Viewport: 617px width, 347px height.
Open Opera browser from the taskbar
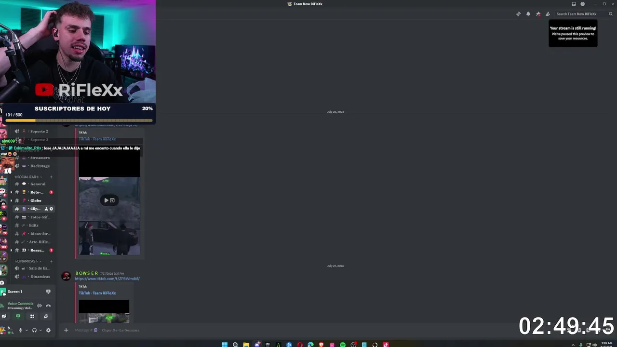(300, 345)
